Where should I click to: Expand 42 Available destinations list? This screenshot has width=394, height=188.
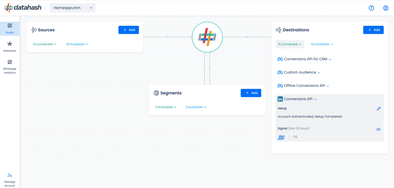point(322,44)
